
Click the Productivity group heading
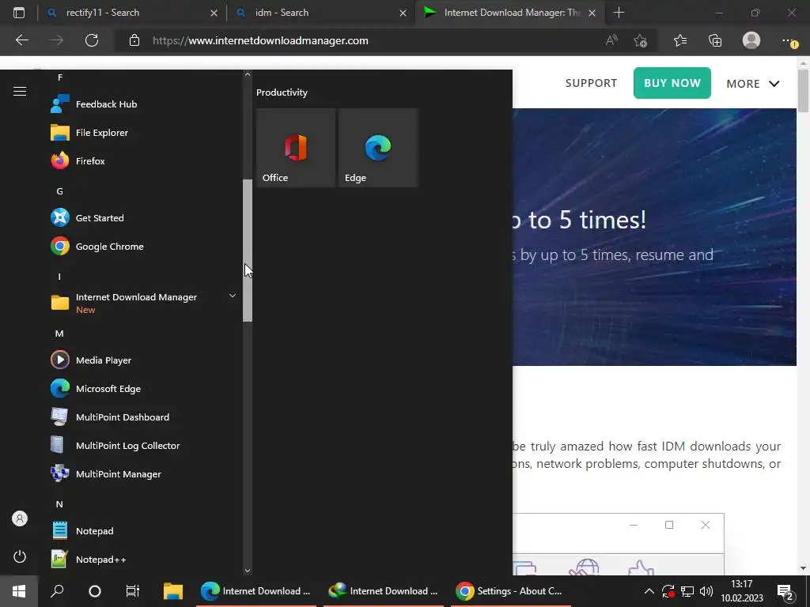(282, 92)
